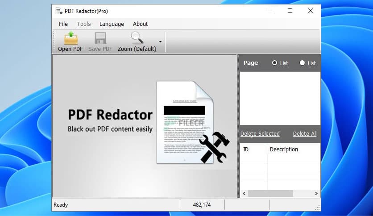The height and width of the screenshot is (216, 373).
Task: Click the Page panel label
Action: click(x=251, y=63)
